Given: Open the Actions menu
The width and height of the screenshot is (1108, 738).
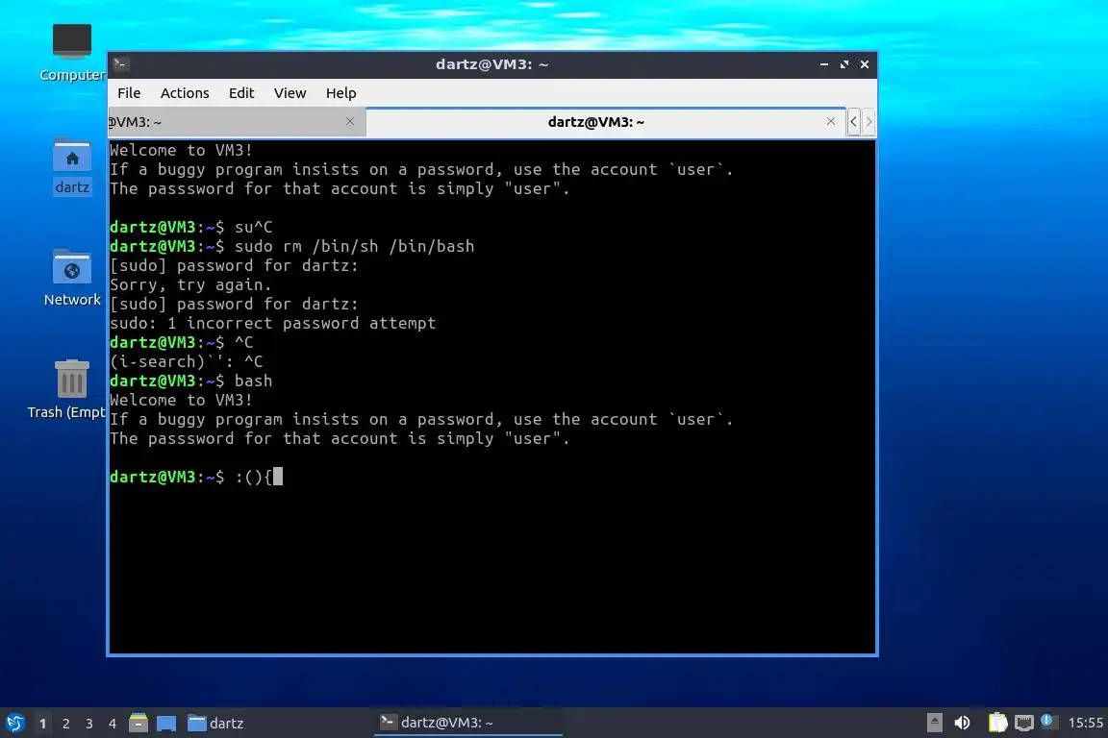Looking at the screenshot, I should coord(185,93).
